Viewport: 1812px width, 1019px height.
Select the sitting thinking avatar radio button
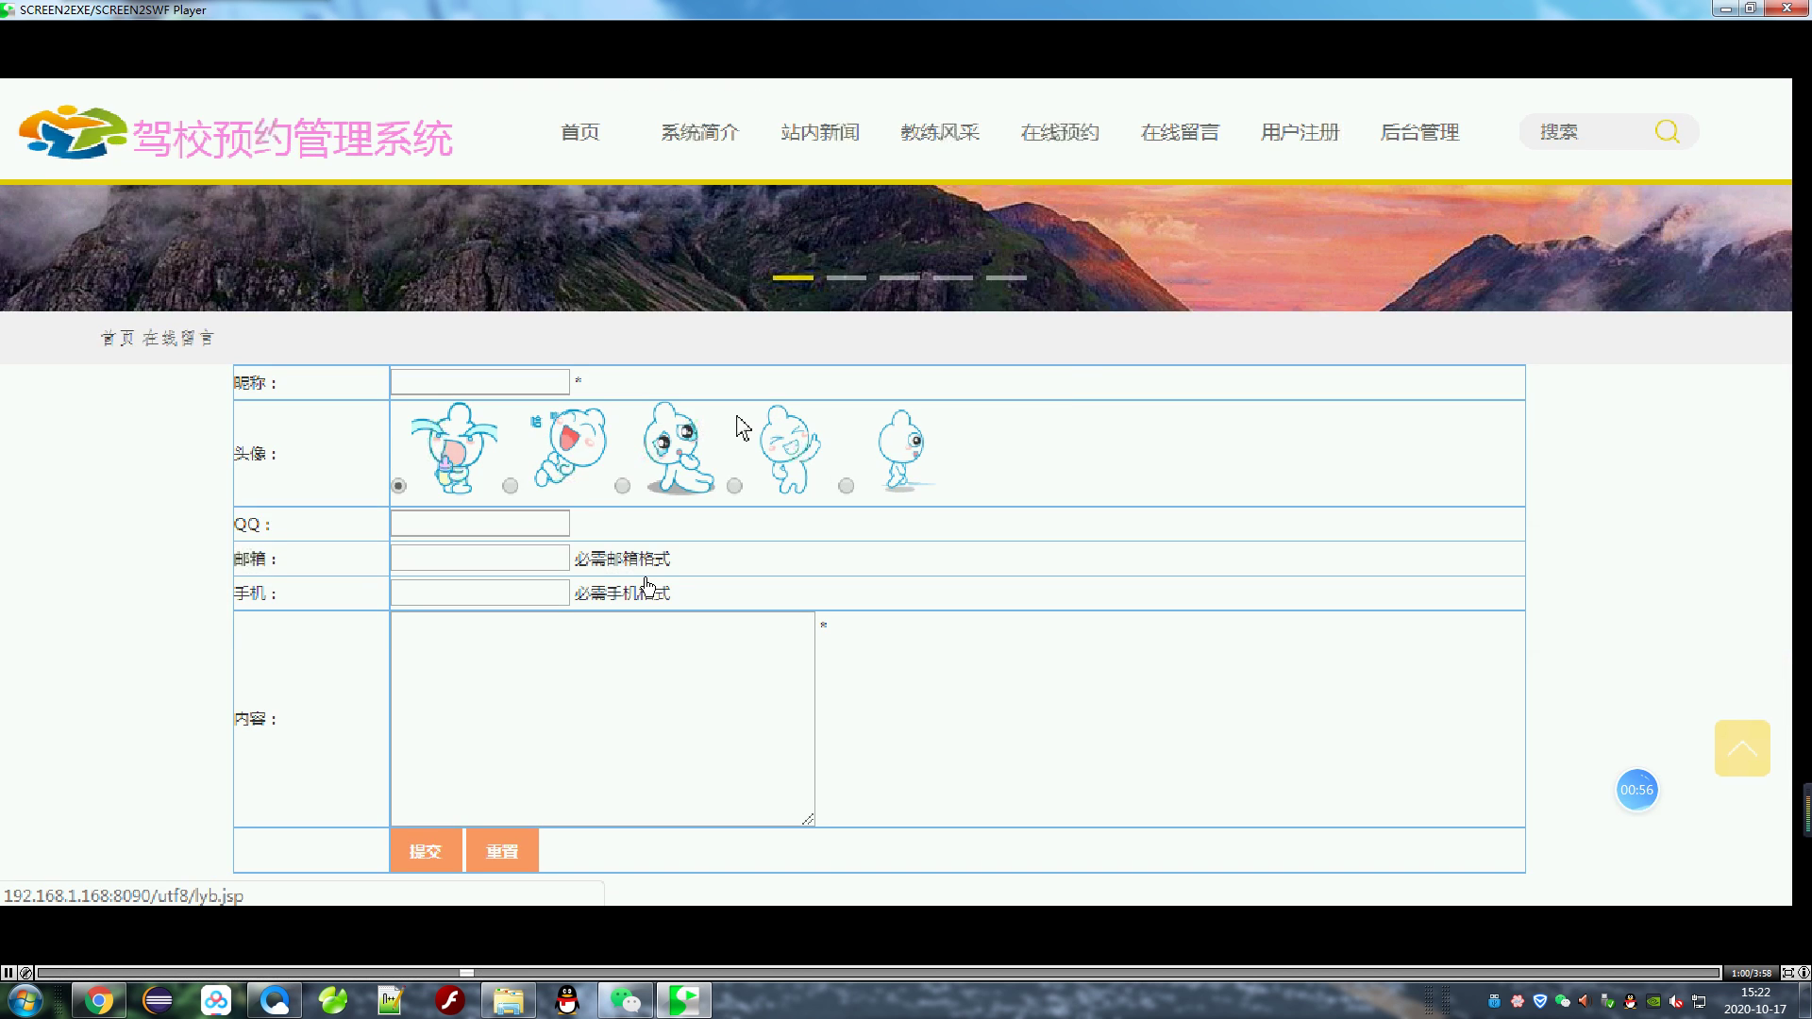(x=622, y=486)
